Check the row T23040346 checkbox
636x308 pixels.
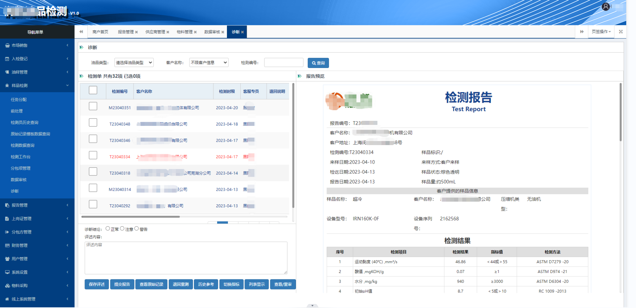(93, 139)
